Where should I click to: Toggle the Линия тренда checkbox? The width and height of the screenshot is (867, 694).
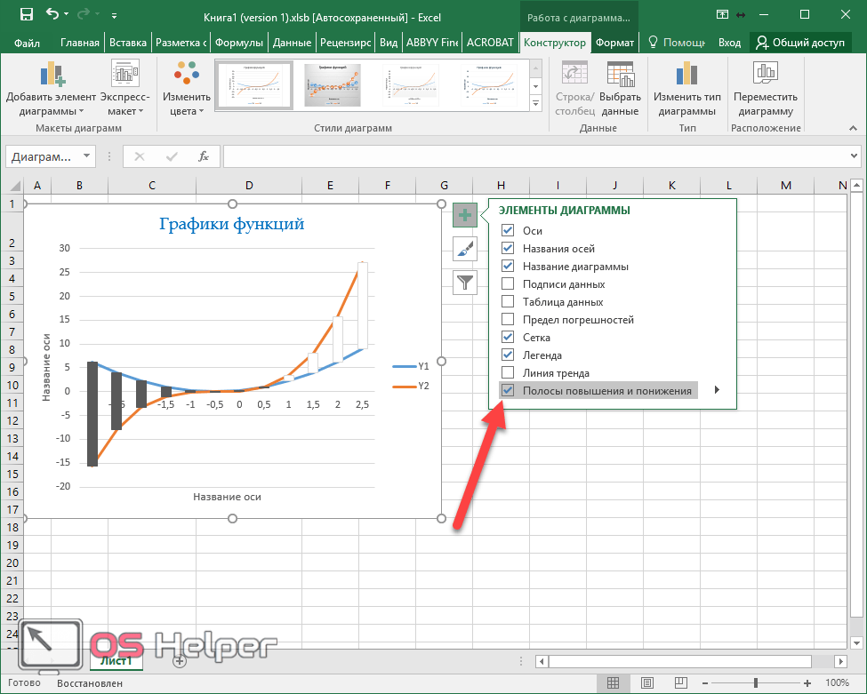tap(508, 373)
